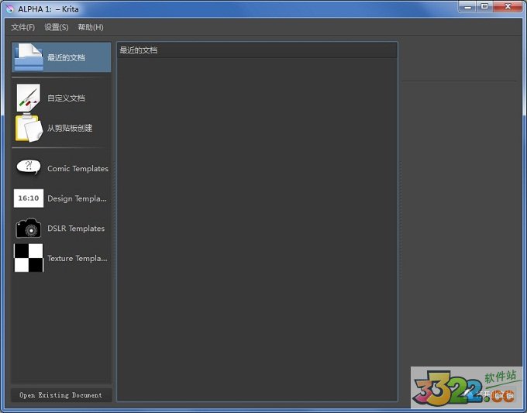Open DSLR Templates category
527x413 pixels.
pyautogui.click(x=76, y=229)
